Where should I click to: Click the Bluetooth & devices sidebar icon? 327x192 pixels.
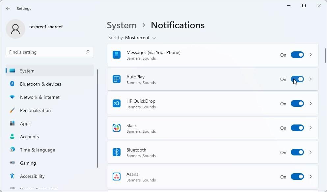tap(12, 84)
